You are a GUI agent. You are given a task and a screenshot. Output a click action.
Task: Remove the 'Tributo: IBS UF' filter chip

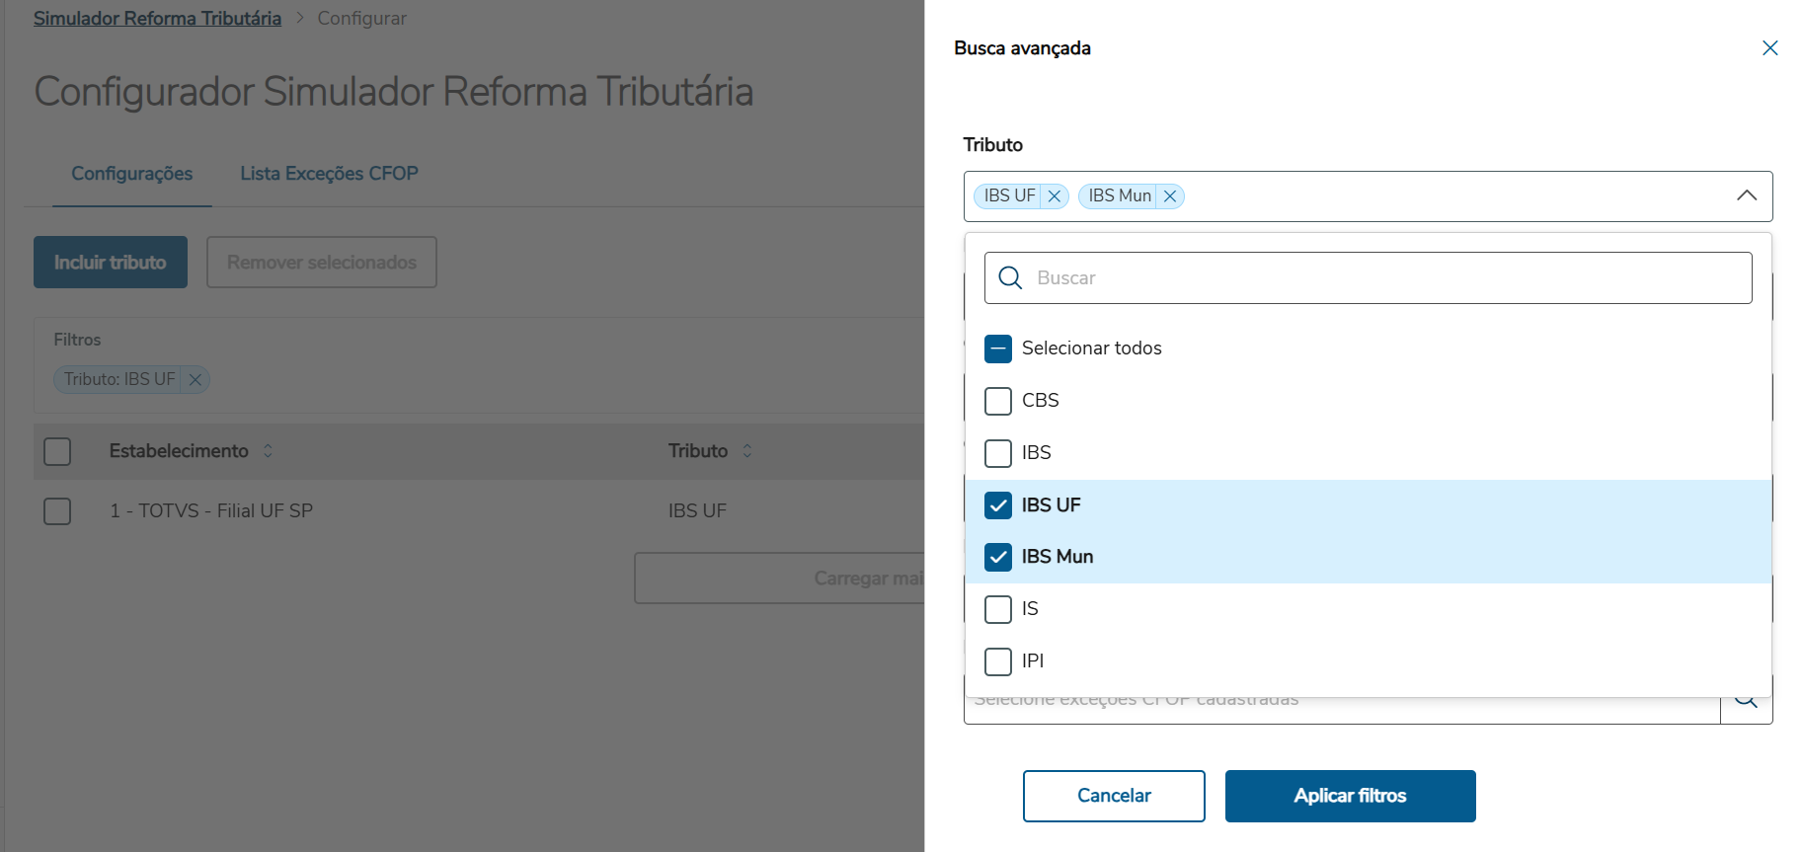tap(196, 380)
